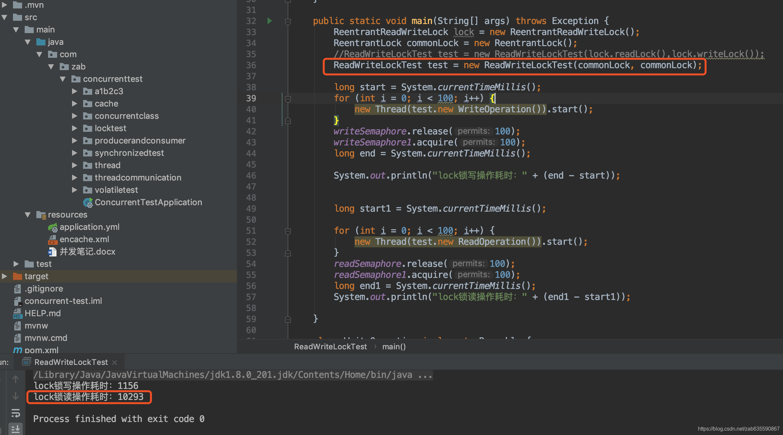Close the ReadWriteLockTest run tab

coord(115,362)
